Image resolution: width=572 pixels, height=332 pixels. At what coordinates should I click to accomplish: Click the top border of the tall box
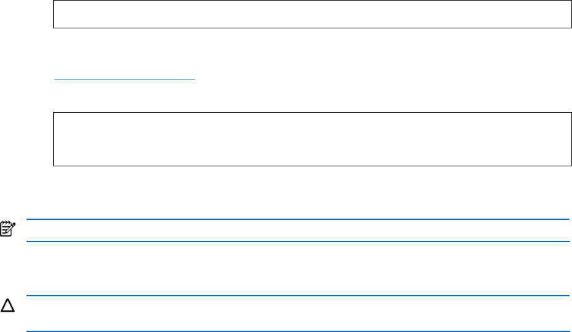point(312,113)
